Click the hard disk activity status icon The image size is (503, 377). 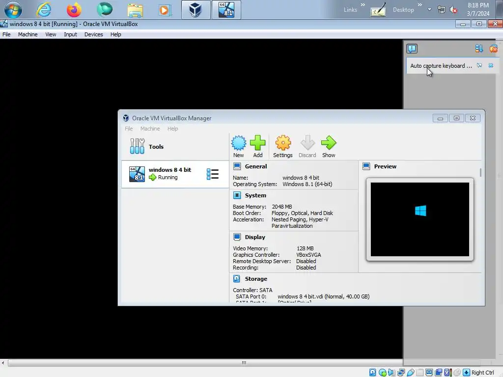(x=372, y=373)
